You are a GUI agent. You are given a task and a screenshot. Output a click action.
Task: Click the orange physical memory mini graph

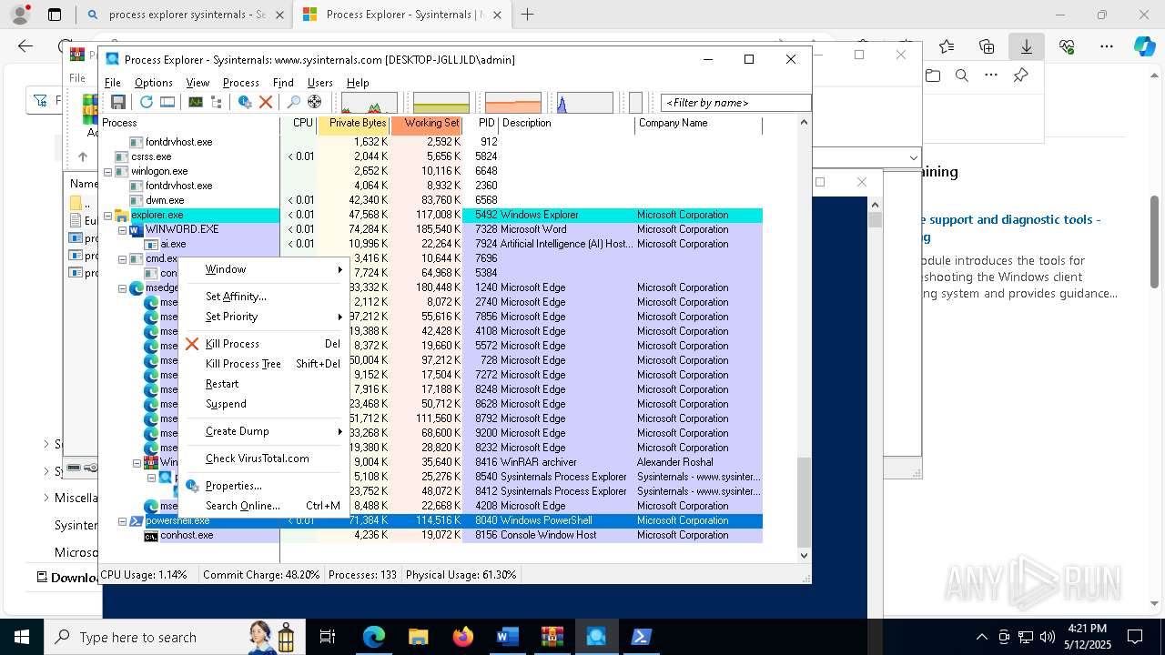(x=513, y=103)
